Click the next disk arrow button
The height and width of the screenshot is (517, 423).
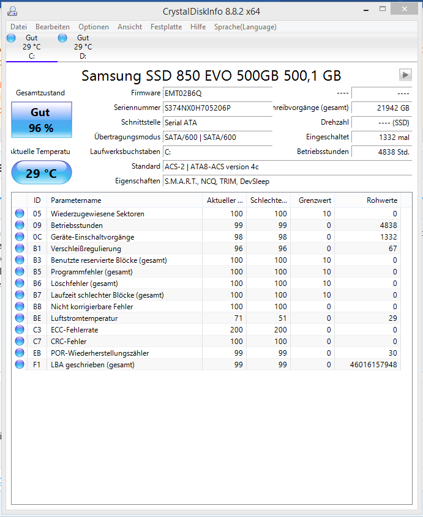click(x=405, y=75)
